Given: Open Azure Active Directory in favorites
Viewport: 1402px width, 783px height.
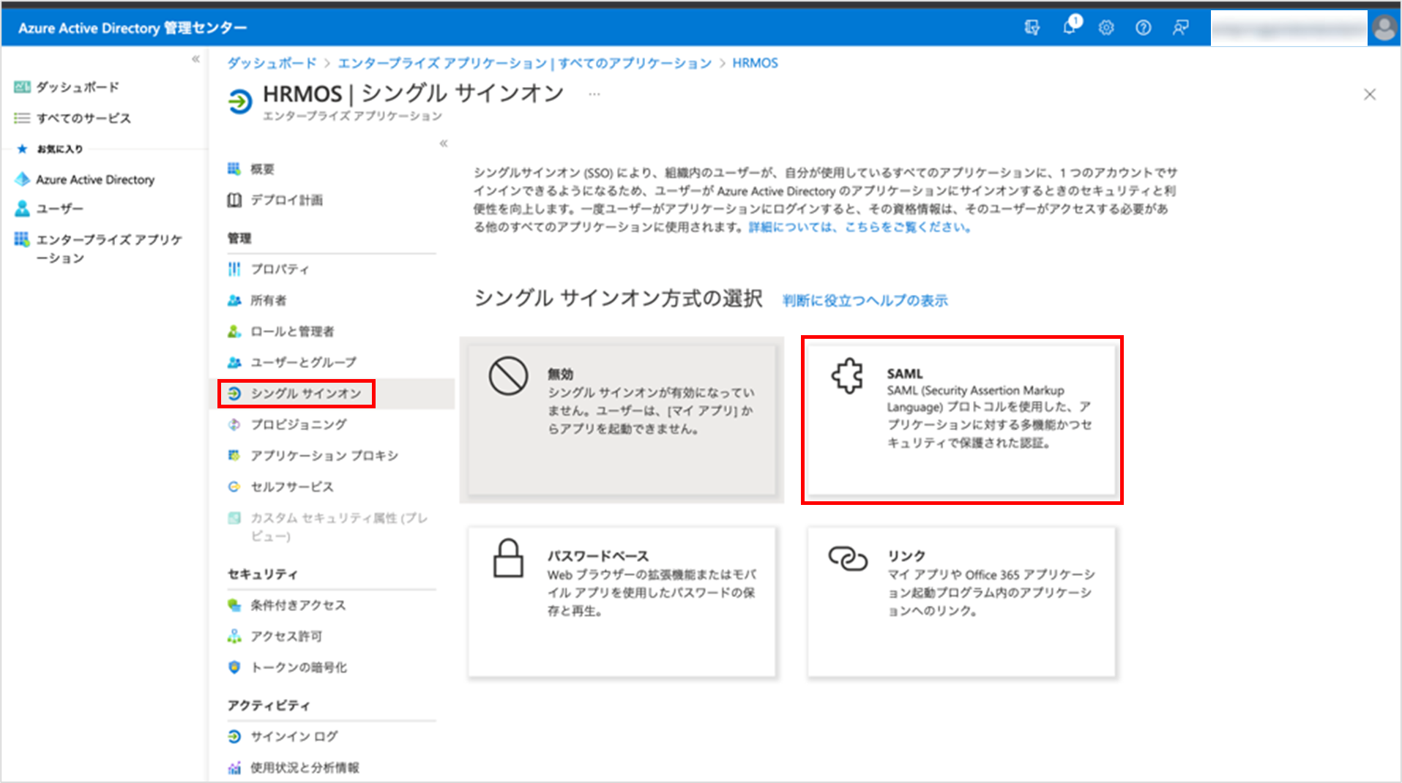Looking at the screenshot, I should pos(85,179).
